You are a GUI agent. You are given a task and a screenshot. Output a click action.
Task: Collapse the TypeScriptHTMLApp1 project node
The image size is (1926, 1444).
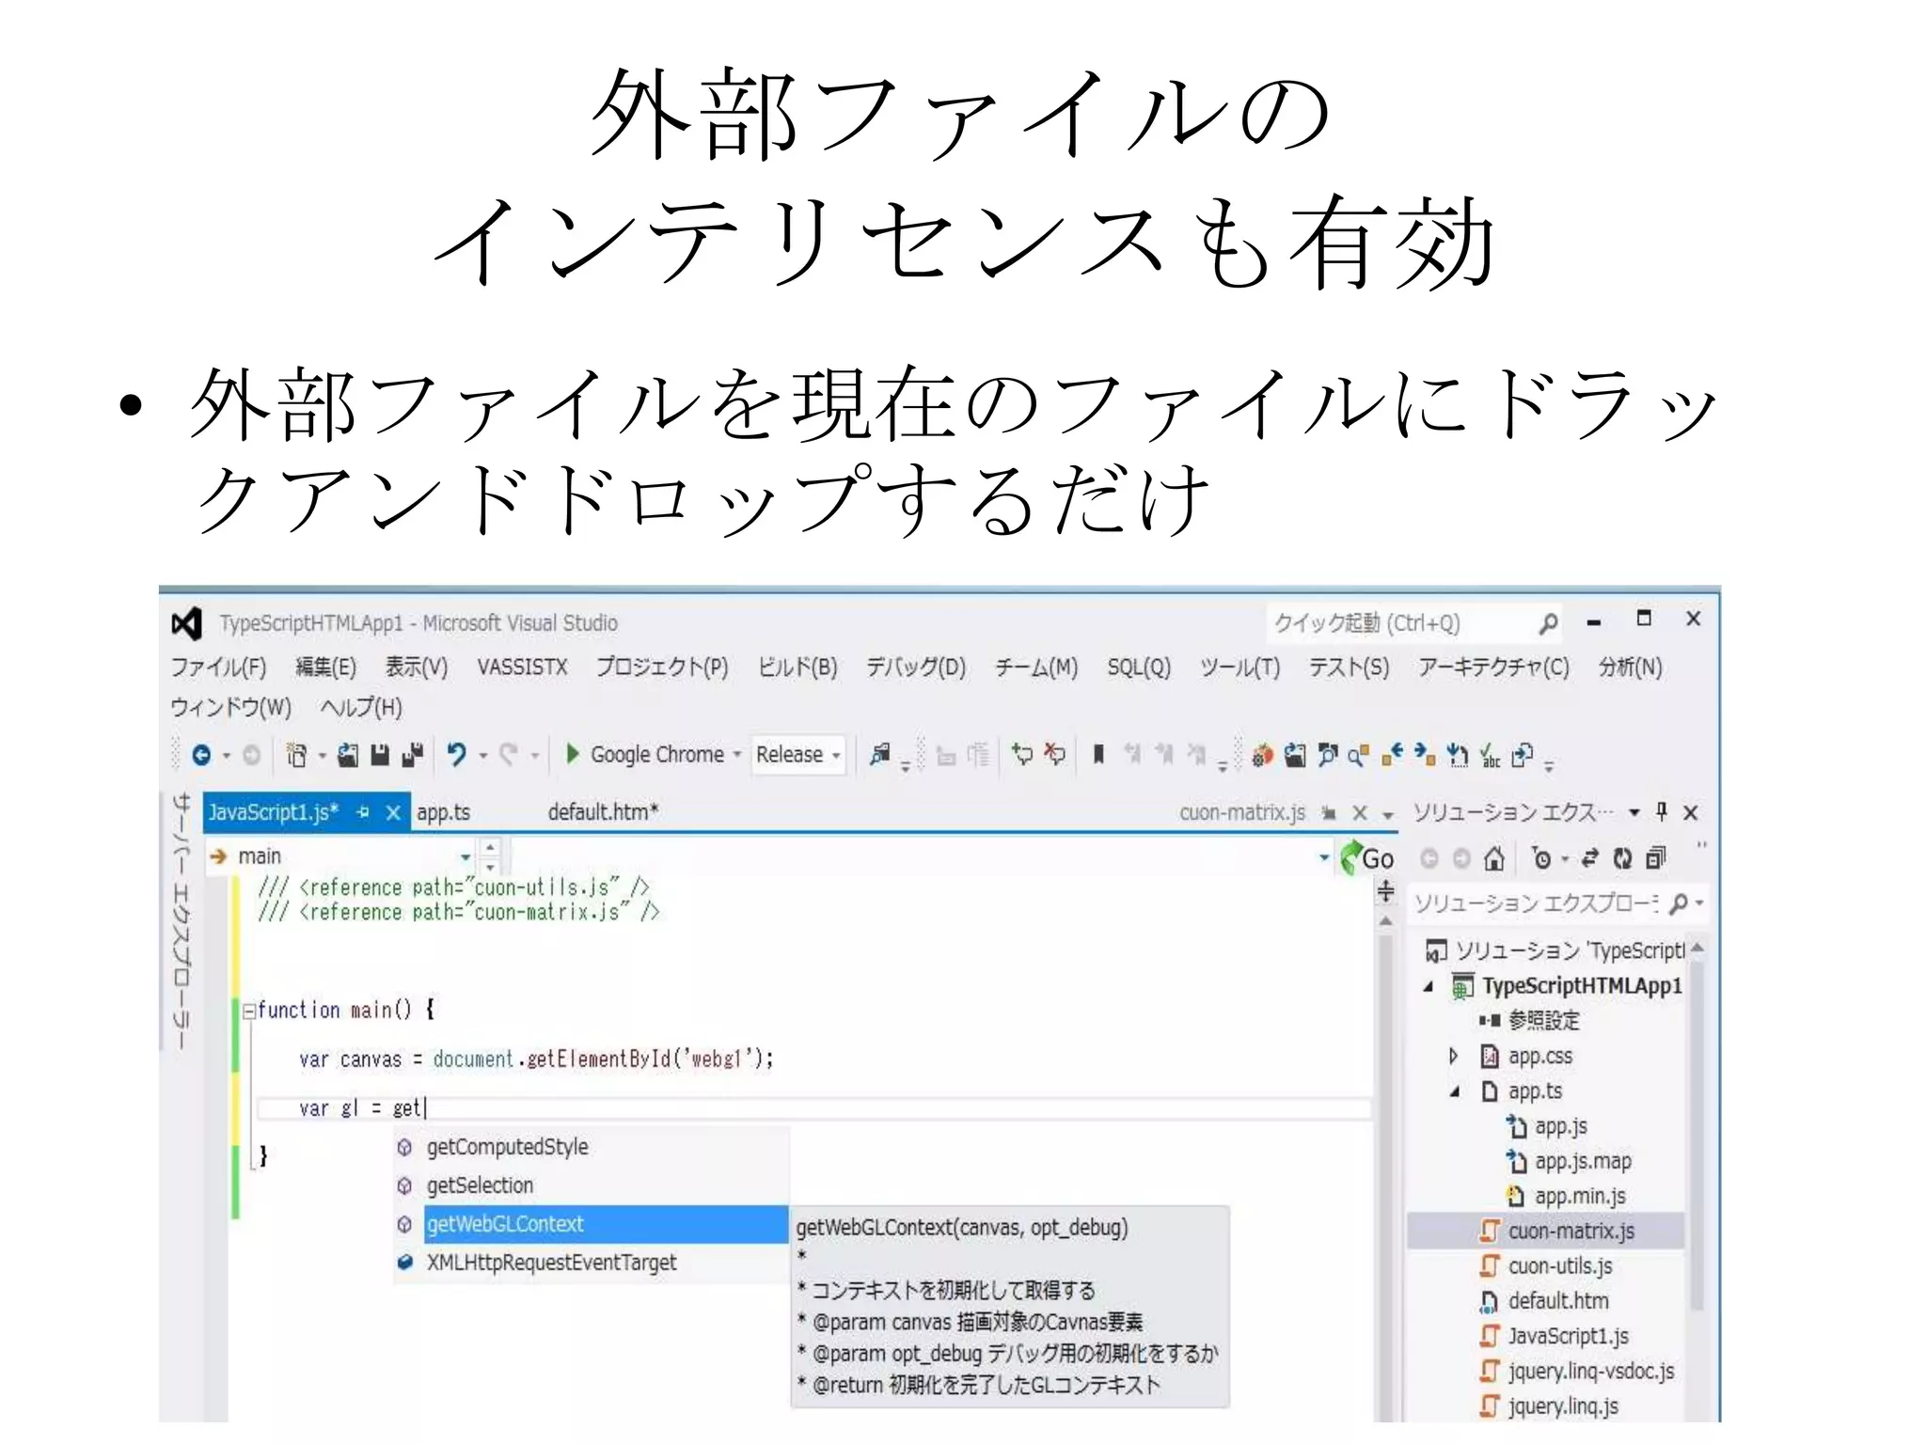point(1429,986)
